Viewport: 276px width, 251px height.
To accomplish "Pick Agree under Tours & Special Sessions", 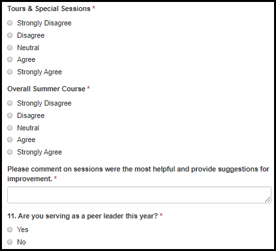I will pos(10,59).
